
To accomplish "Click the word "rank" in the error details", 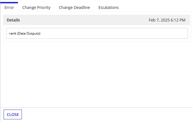I will point(13,33).
